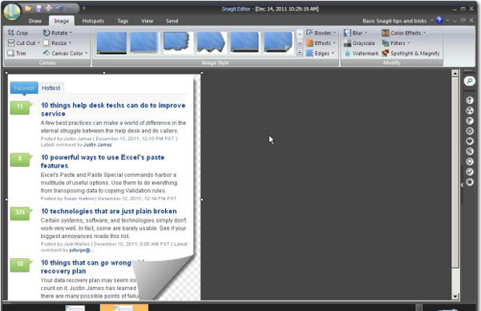Choose the torn edge image style
The width and height of the screenshot is (481, 311).
(x=178, y=42)
